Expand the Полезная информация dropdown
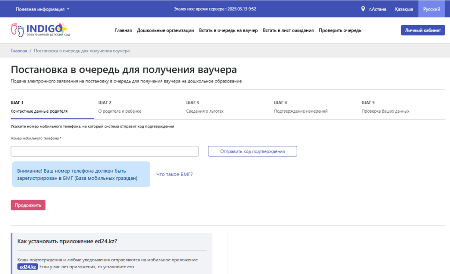 [42, 9]
